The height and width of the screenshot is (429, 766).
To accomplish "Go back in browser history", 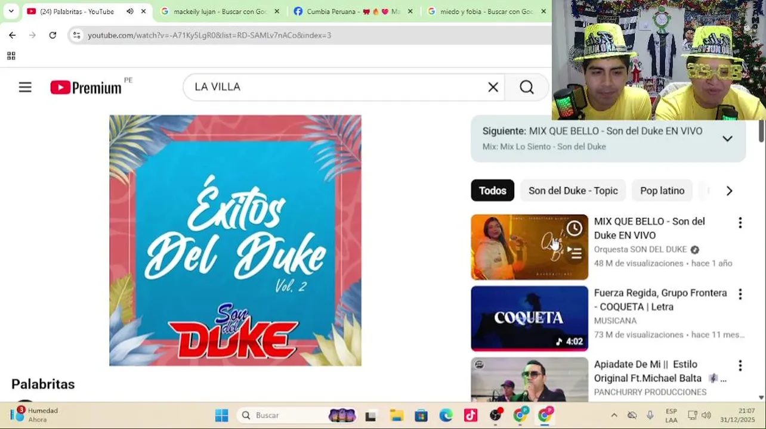I will (x=12, y=35).
